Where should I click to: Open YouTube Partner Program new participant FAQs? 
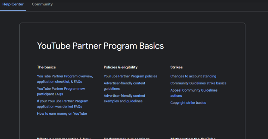point(61,92)
